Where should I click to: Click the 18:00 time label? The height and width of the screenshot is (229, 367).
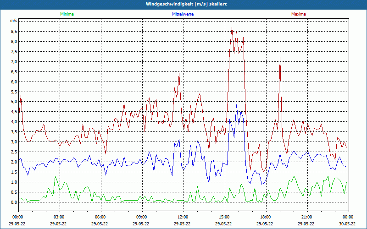coord(266,217)
